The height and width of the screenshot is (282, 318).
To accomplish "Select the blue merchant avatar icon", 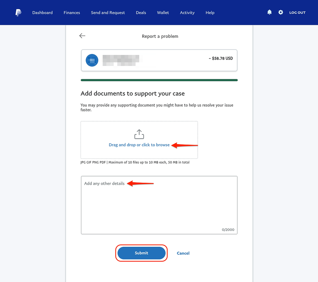I will coord(92,60).
